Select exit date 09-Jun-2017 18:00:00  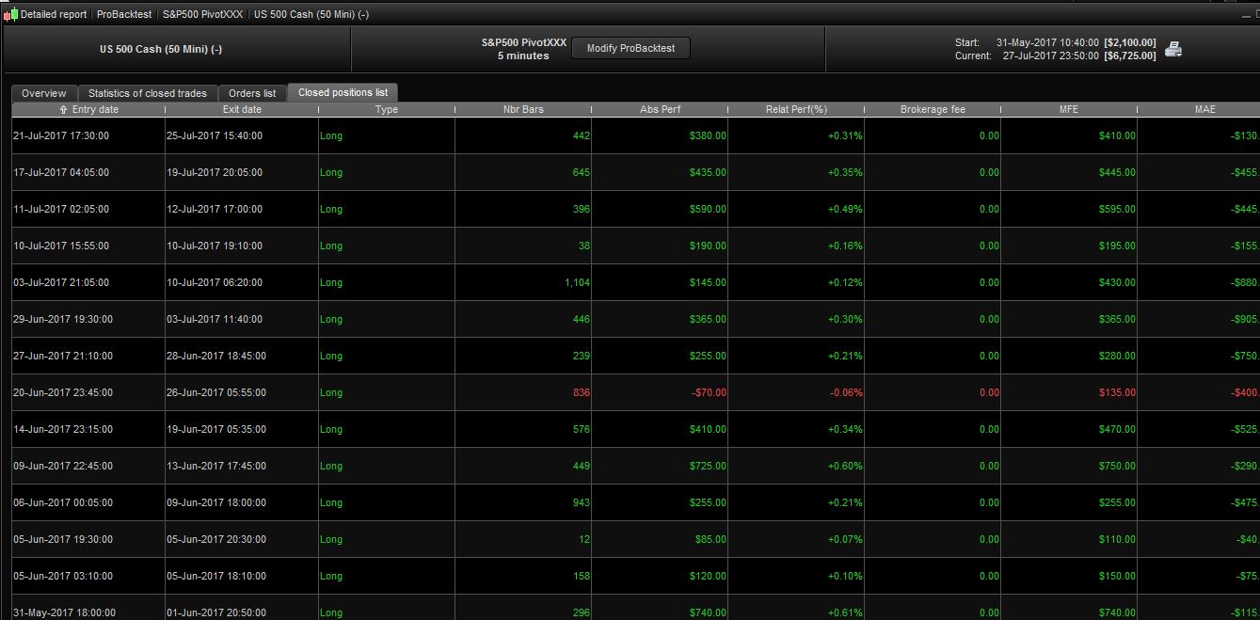(x=216, y=502)
